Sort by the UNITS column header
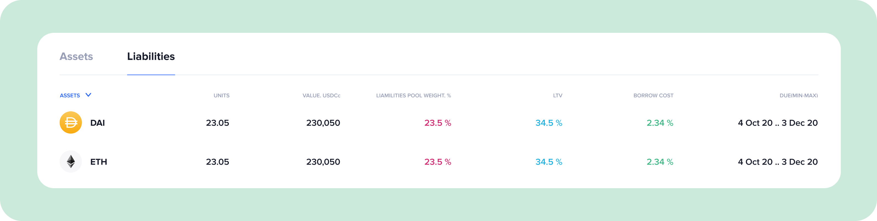The height and width of the screenshot is (221, 877). click(x=221, y=95)
